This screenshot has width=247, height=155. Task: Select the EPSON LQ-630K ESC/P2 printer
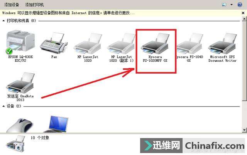(x=20, y=46)
